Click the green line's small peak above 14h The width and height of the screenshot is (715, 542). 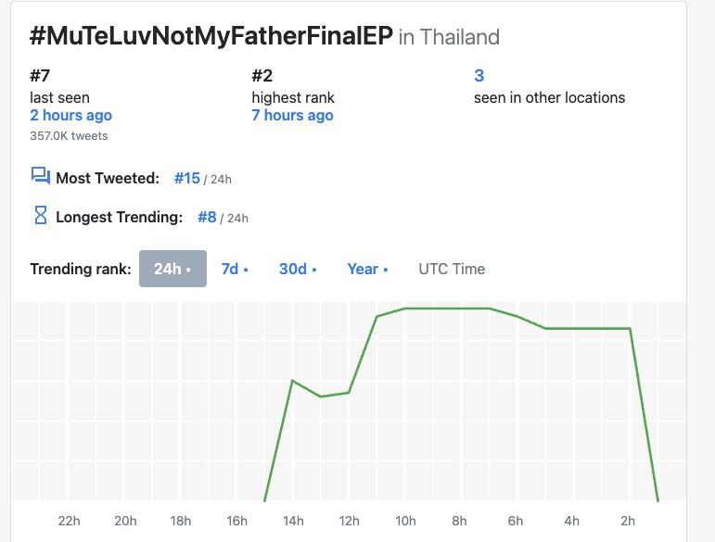[x=293, y=380]
